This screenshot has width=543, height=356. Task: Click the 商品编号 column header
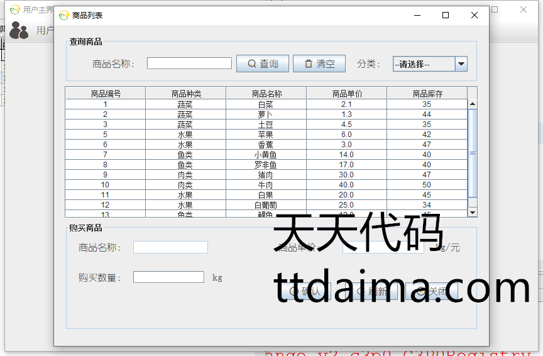pos(106,94)
